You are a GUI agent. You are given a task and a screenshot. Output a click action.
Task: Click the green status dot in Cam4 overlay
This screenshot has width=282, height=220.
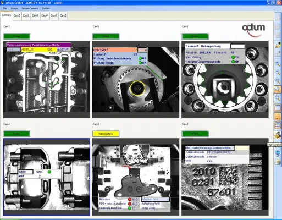[49, 172]
